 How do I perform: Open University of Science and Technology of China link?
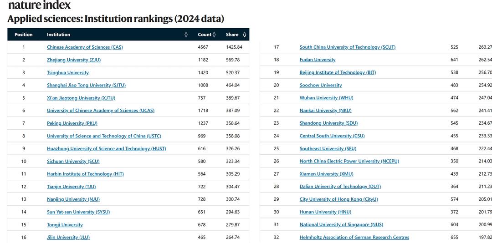click(x=104, y=136)
